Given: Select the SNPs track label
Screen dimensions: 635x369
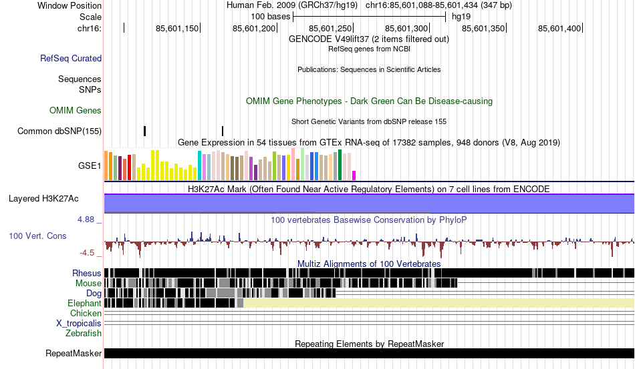Looking at the screenshot, I should (90, 89).
